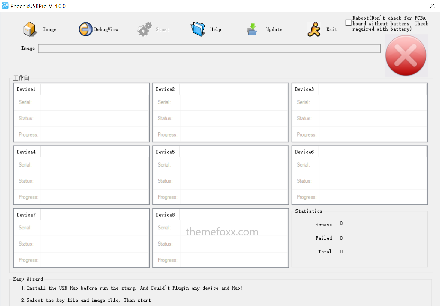This screenshot has height=306, width=440.
Task: Click the Serial label under Device1
Action: [25, 102]
